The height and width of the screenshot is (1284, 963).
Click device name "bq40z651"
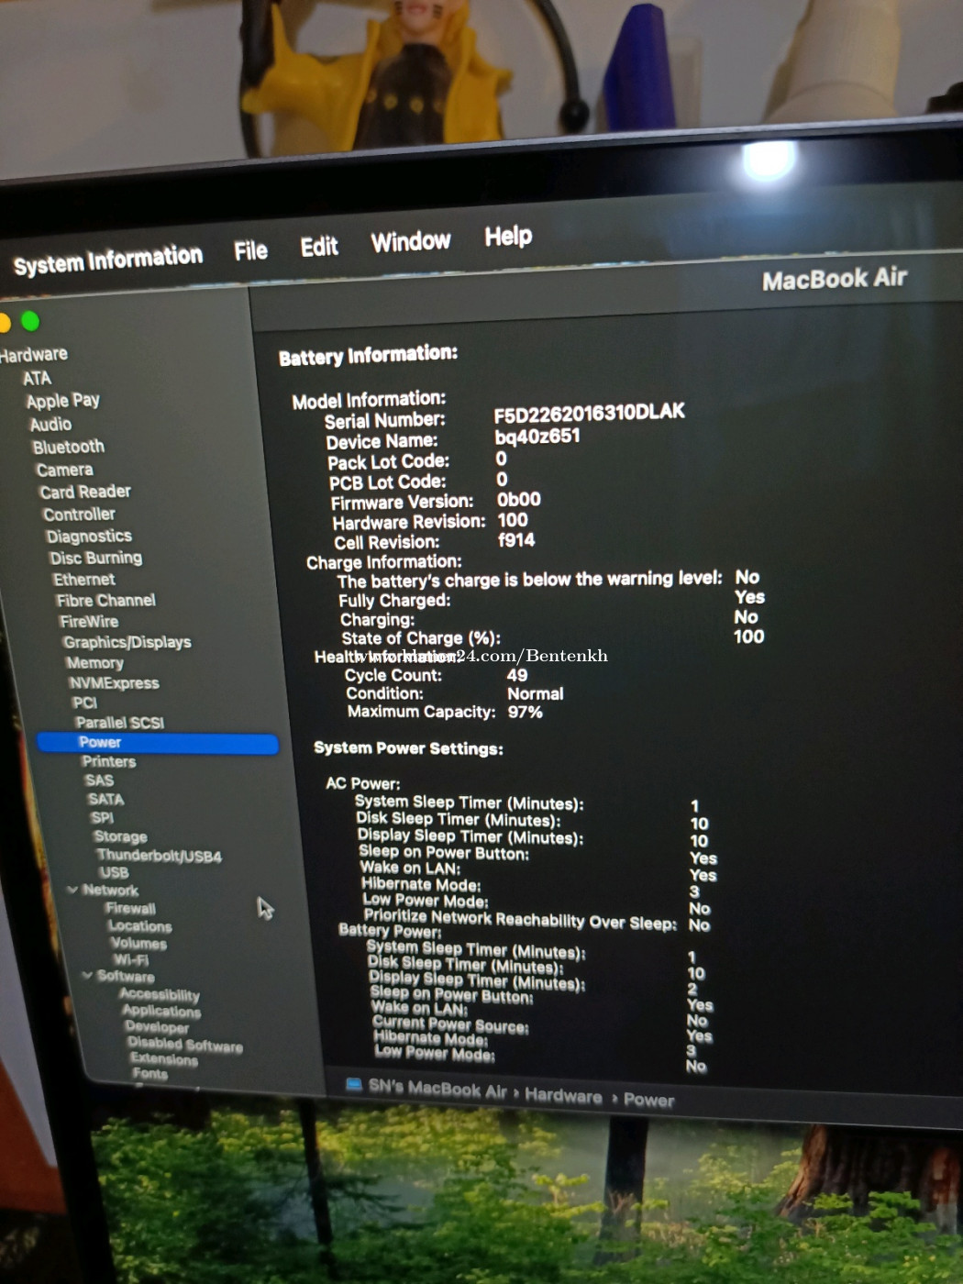point(537,437)
